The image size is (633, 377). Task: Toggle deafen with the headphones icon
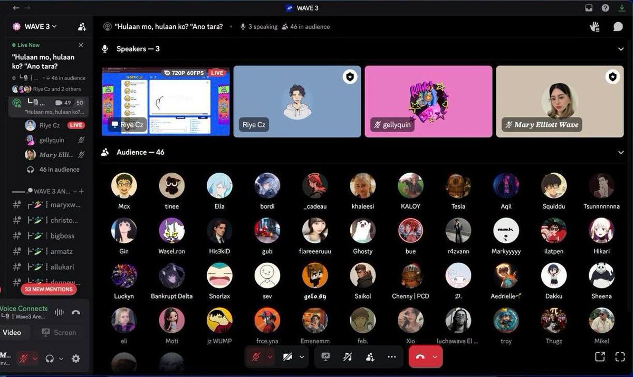(x=50, y=359)
